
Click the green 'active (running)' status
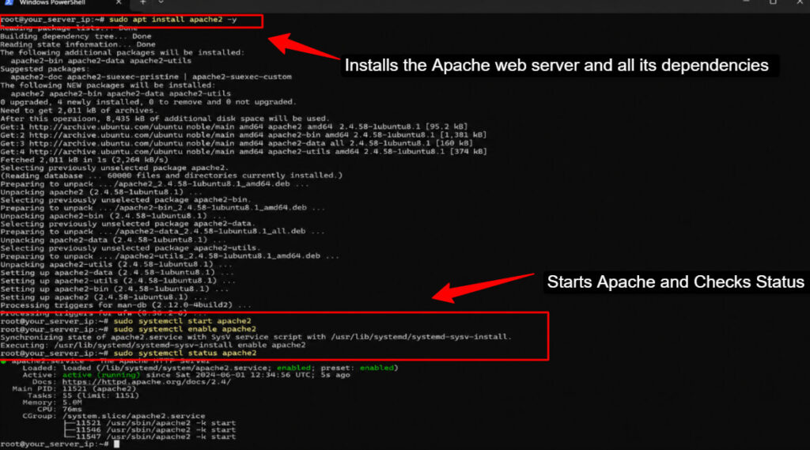[101, 375]
